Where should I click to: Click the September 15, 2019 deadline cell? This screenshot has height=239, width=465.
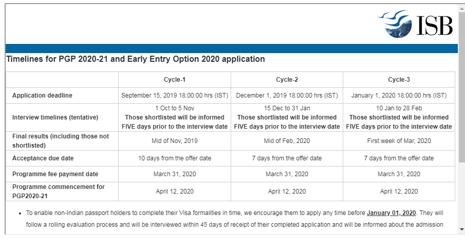tap(174, 95)
